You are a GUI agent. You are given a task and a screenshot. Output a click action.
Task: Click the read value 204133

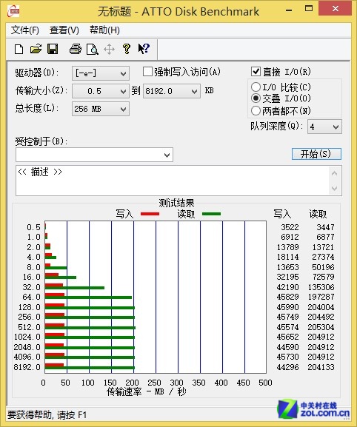coord(321,367)
